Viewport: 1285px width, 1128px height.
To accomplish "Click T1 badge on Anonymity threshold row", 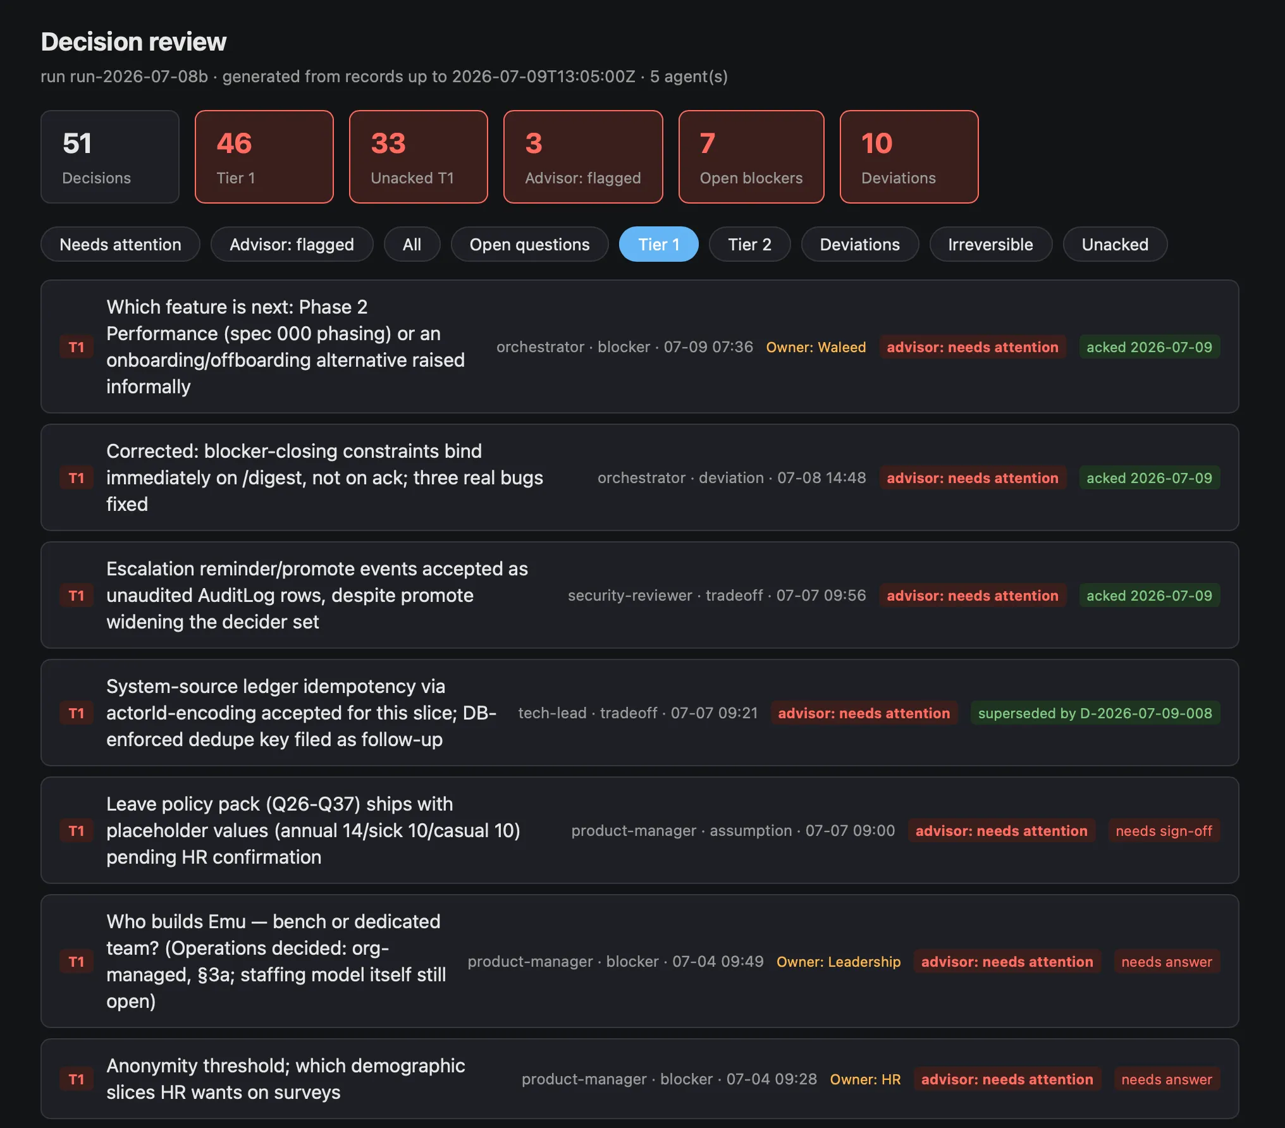I will click(x=77, y=1079).
